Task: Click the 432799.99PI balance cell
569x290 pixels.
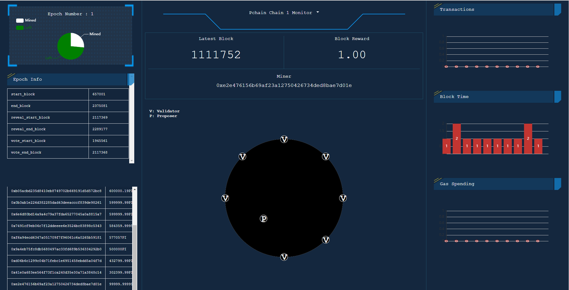Action: click(x=119, y=261)
